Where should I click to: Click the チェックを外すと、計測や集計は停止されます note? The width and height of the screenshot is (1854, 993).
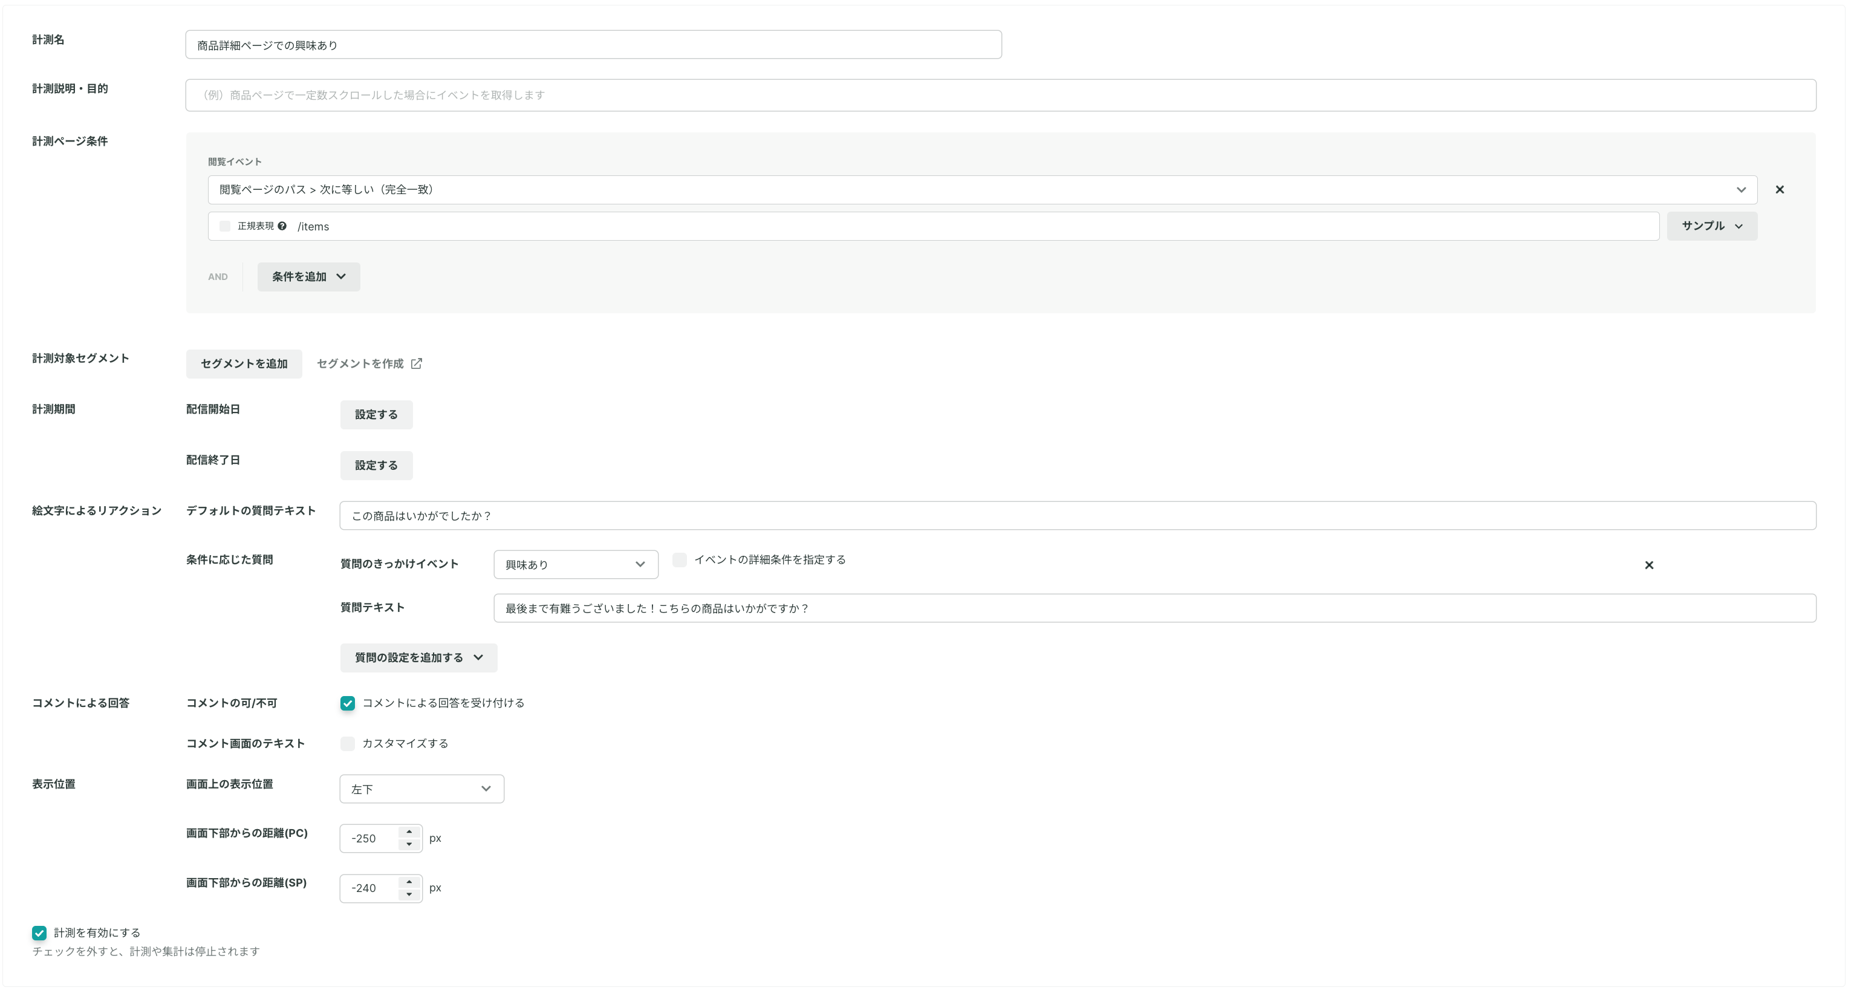click(x=146, y=952)
